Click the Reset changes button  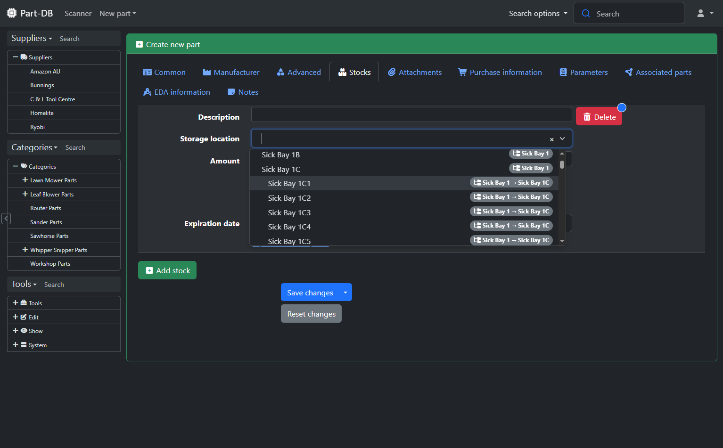[311, 314]
